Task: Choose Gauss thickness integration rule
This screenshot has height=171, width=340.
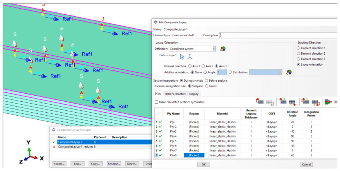Action: tap(206, 86)
